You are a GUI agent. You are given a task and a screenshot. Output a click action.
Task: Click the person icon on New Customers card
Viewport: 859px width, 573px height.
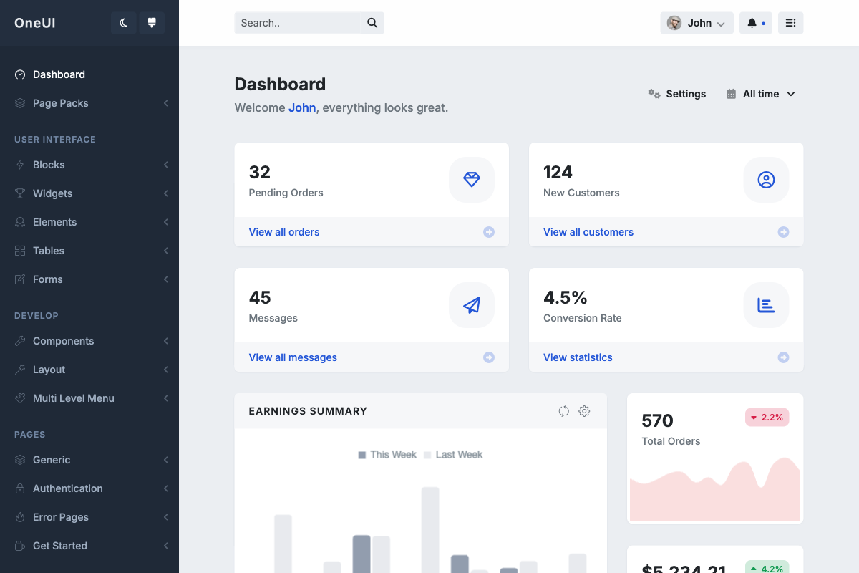pyautogui.click(x=766, y=180)
